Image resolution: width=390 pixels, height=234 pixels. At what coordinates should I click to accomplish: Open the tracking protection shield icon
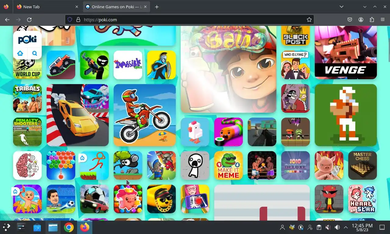click(70, 19)
